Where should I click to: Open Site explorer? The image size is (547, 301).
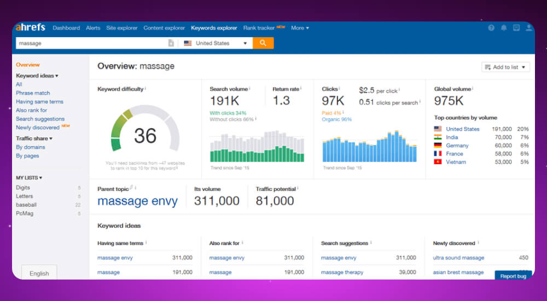pyautogui.click(x=122, y=28)
